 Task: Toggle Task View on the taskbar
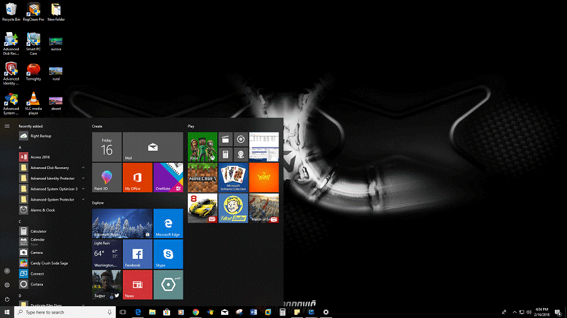tap(123, 312)
